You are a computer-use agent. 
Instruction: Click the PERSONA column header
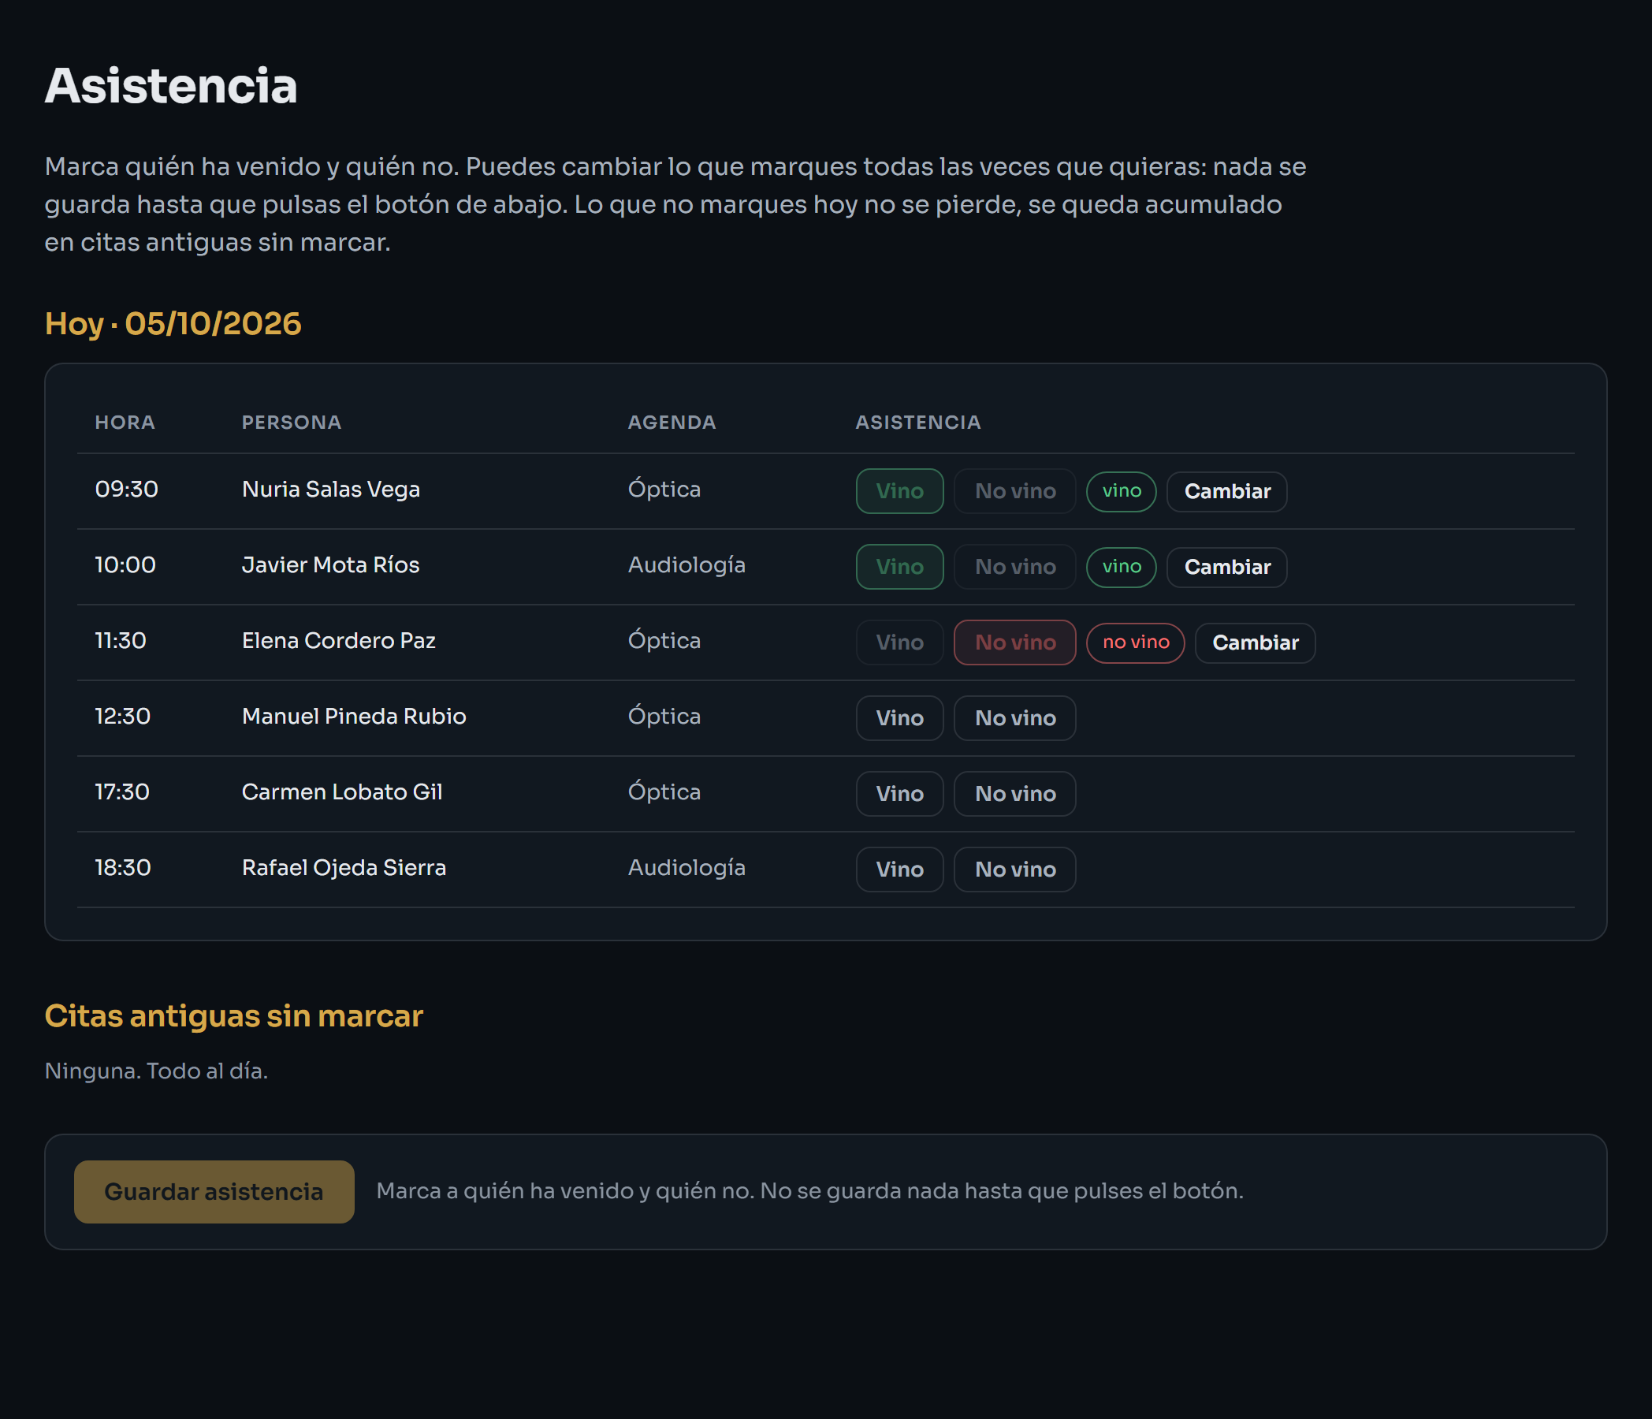[291, 422]
